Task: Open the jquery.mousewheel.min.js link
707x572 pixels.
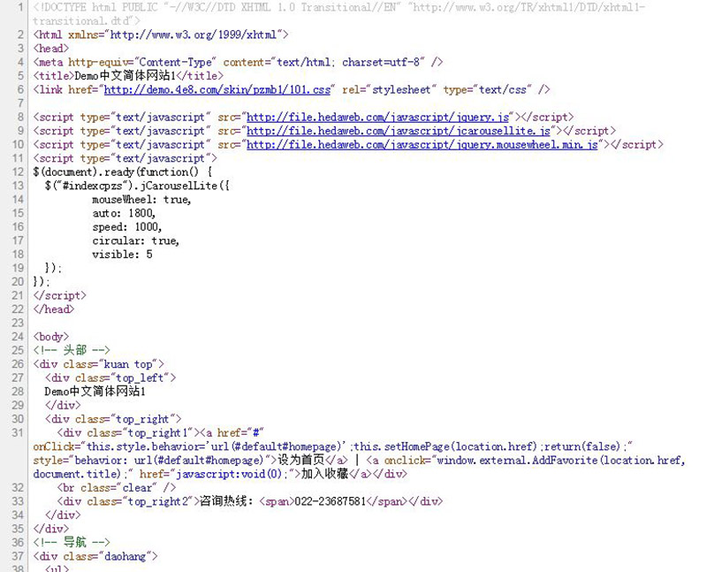Action: (x=422, y=144)
